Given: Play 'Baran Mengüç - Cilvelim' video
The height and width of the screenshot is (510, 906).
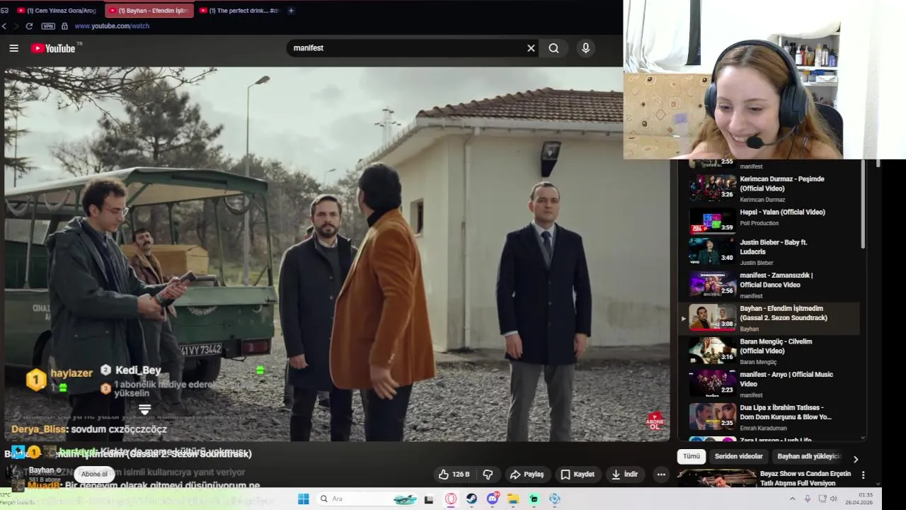Looking at the screenshot, I should 771,351.
